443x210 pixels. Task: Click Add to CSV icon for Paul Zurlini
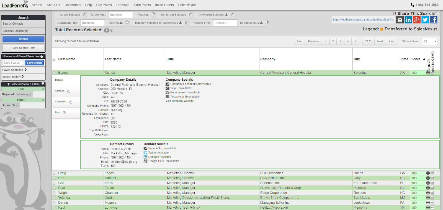pyautogui.click(x=432, y=188)
